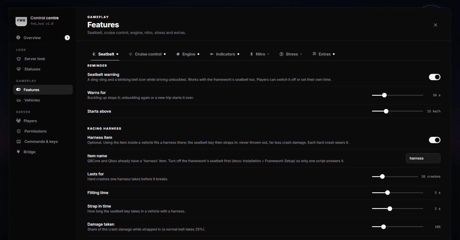Close the Features panel
This screenshot has width=460, height=240.
pyautogui.click(x=436, y=25)
